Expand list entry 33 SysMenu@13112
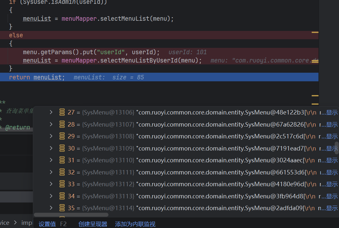 [51, 184]
